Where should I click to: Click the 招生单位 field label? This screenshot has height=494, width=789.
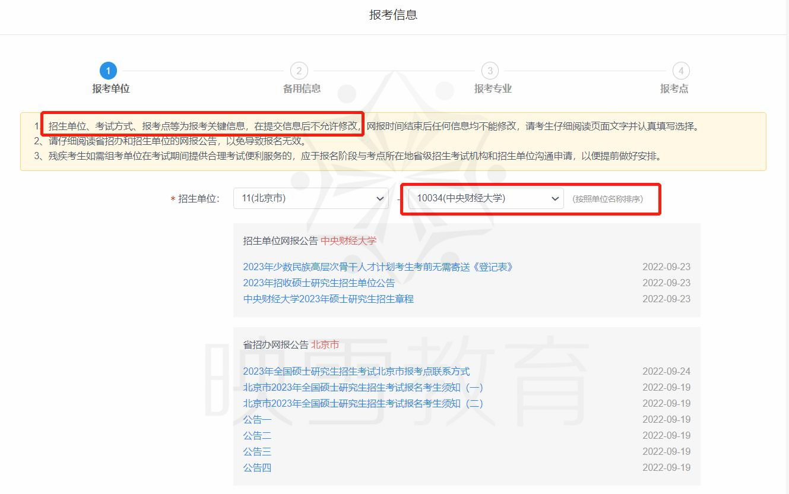coord(199,199)
